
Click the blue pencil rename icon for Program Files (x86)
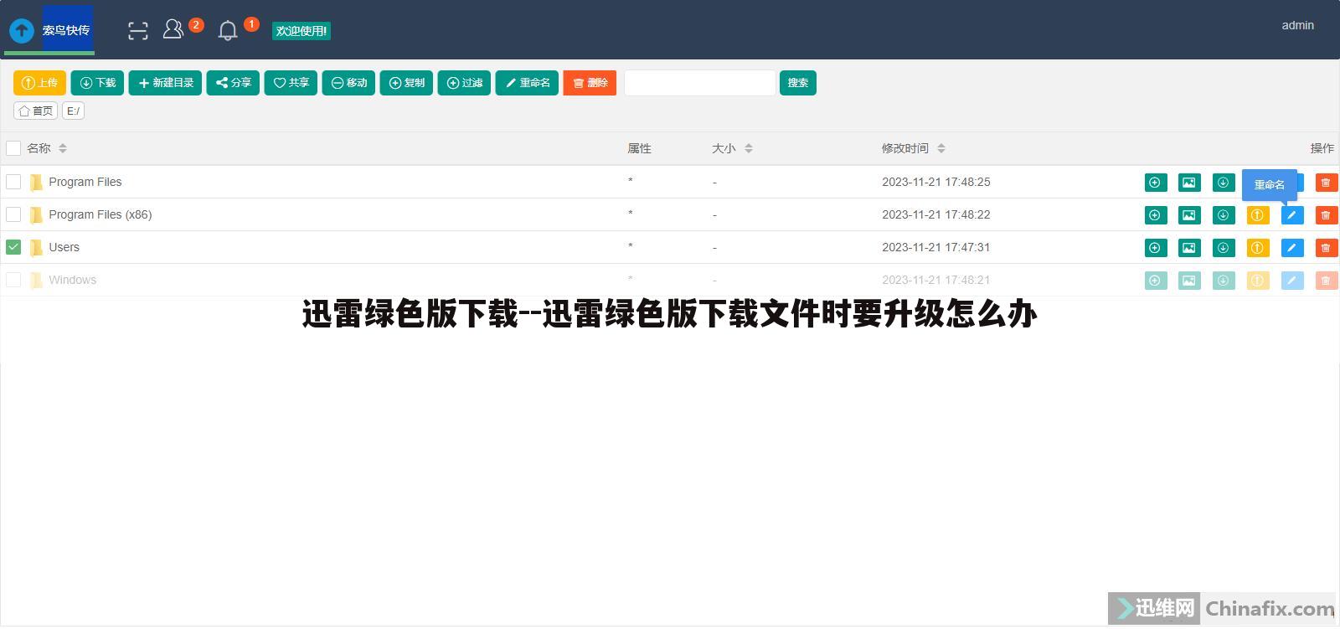point(1292,215)
